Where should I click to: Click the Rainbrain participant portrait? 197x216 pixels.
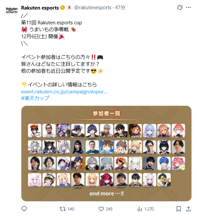click(x=78, y=131)
